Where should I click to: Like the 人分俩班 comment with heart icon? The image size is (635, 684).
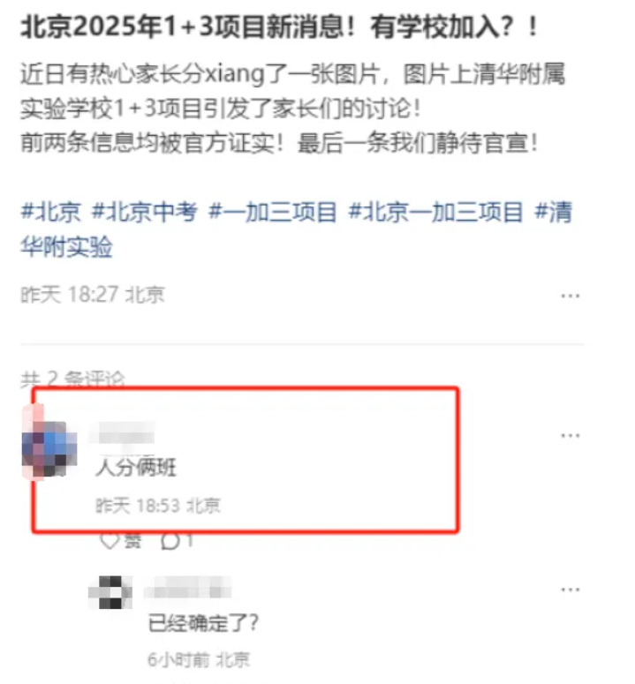[x=110, y=541]
